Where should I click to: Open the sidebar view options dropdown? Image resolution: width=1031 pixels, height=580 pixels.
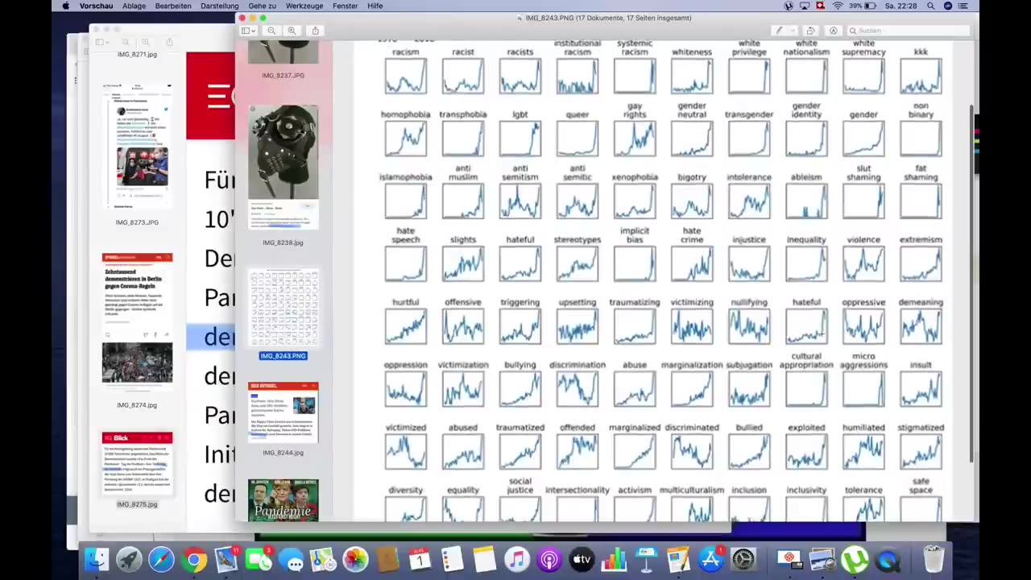click(249, 31)
